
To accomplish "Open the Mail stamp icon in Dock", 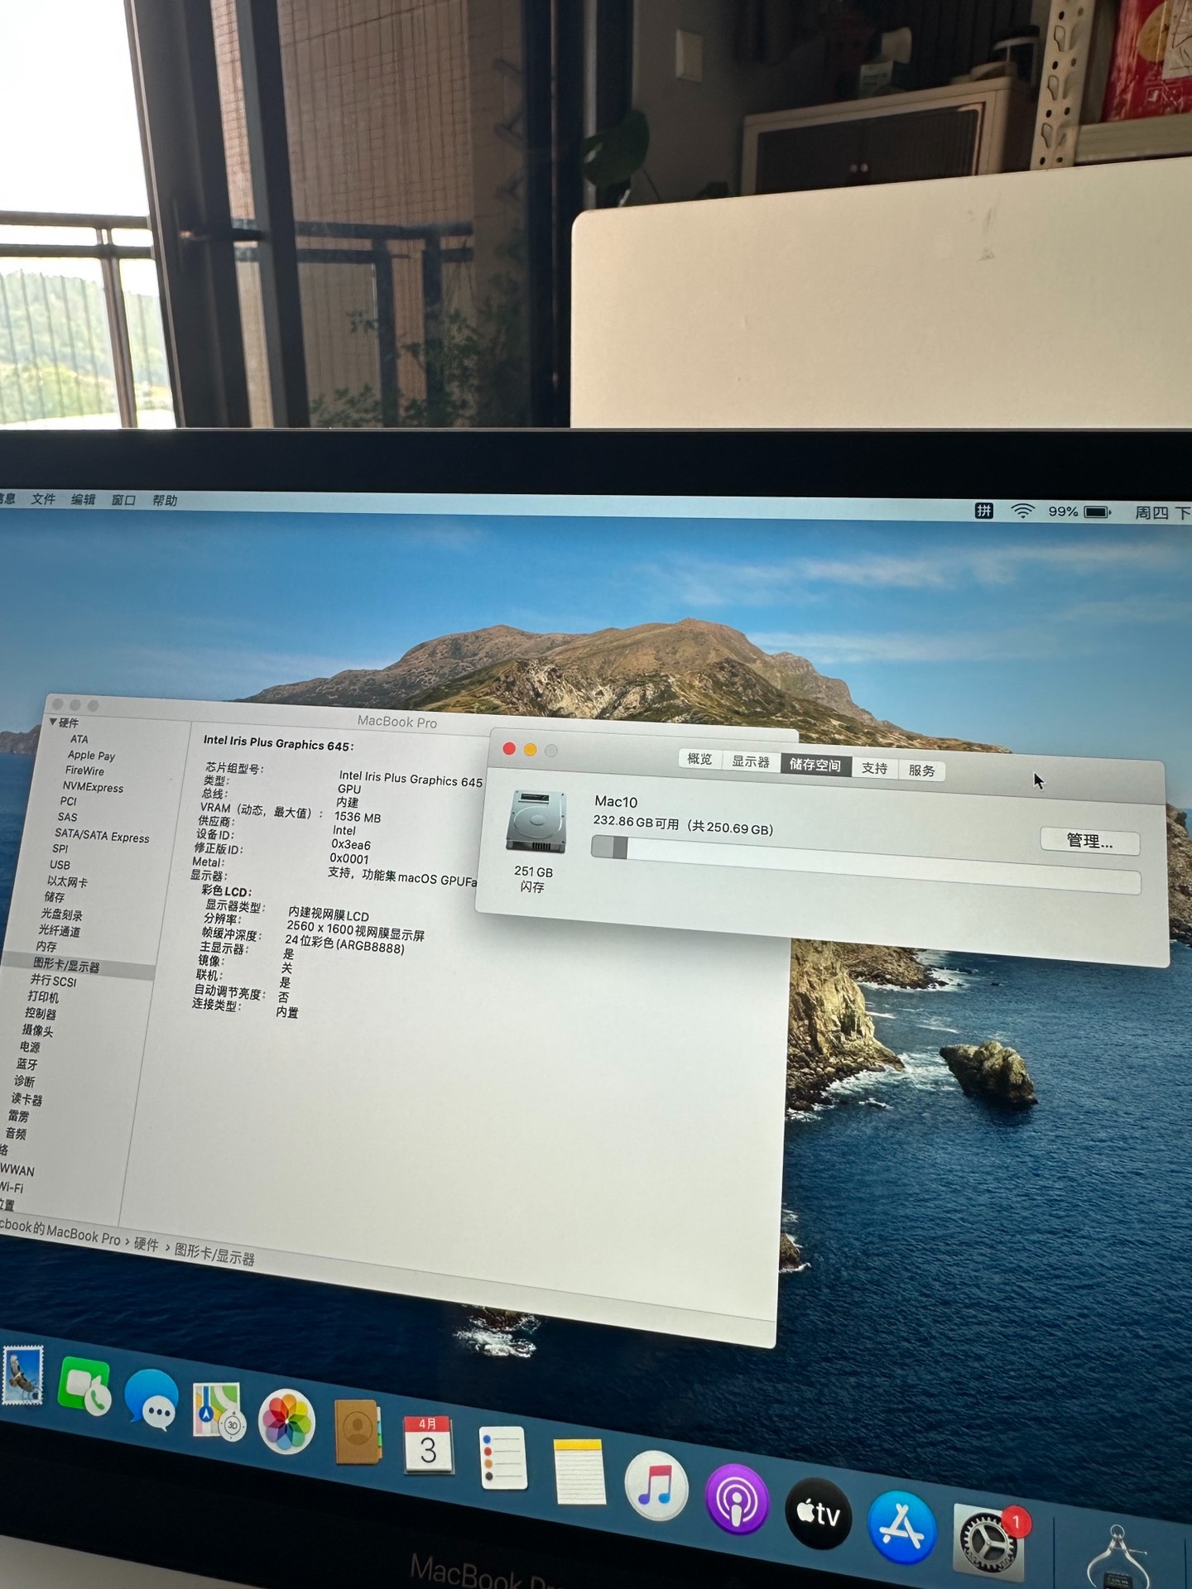I will point(22,1375).
